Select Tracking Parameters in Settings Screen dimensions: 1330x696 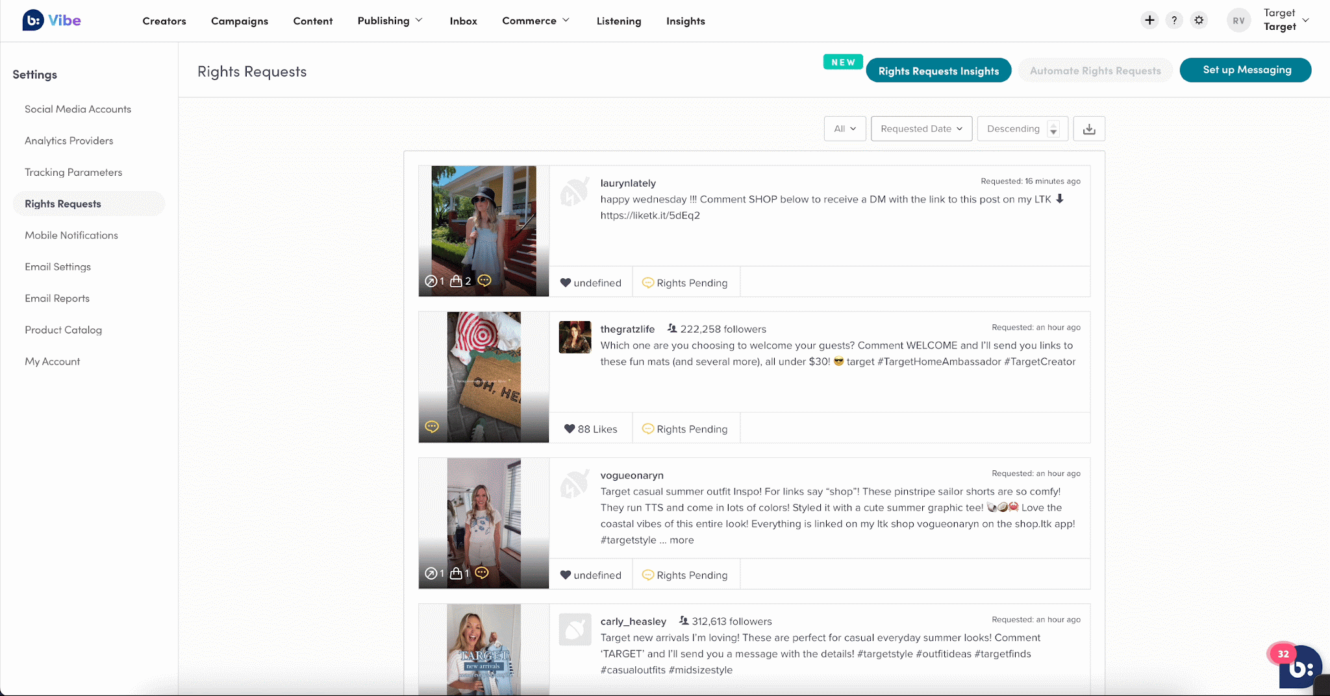[x=73, y=172]
